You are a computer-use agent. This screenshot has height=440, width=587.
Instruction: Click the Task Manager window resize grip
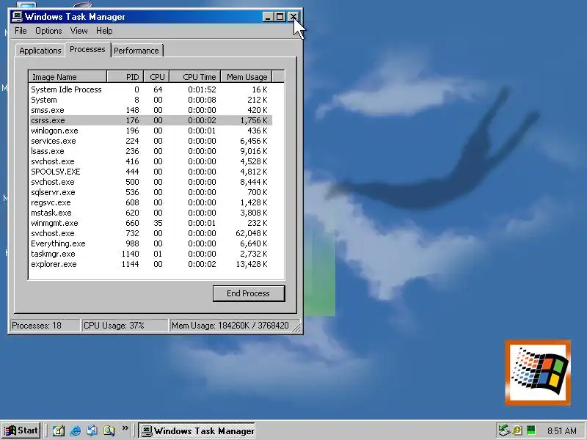296,328
